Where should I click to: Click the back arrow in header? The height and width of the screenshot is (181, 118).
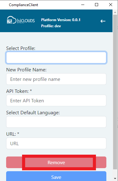tap(103, 21)
